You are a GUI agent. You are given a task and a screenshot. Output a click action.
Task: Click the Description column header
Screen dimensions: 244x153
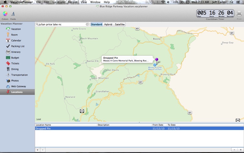pos(124,125)
